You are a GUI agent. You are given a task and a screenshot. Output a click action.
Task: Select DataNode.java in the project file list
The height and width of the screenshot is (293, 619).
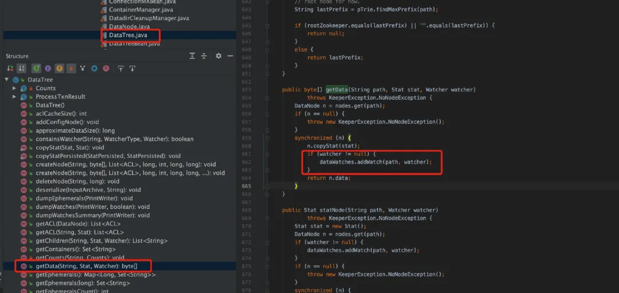[129, 26]
